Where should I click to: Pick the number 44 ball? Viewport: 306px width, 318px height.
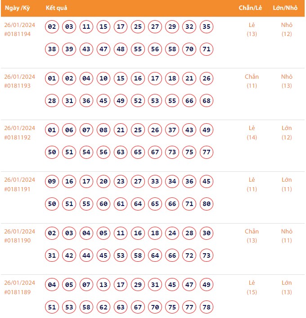click(86, 256)
